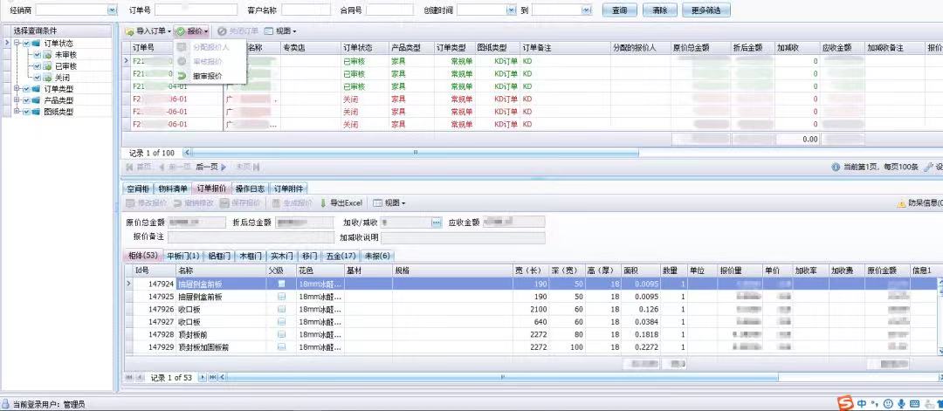Expand the 图纸类型 tree node
The height and width of the screenshot is (411, 943).
17,112
